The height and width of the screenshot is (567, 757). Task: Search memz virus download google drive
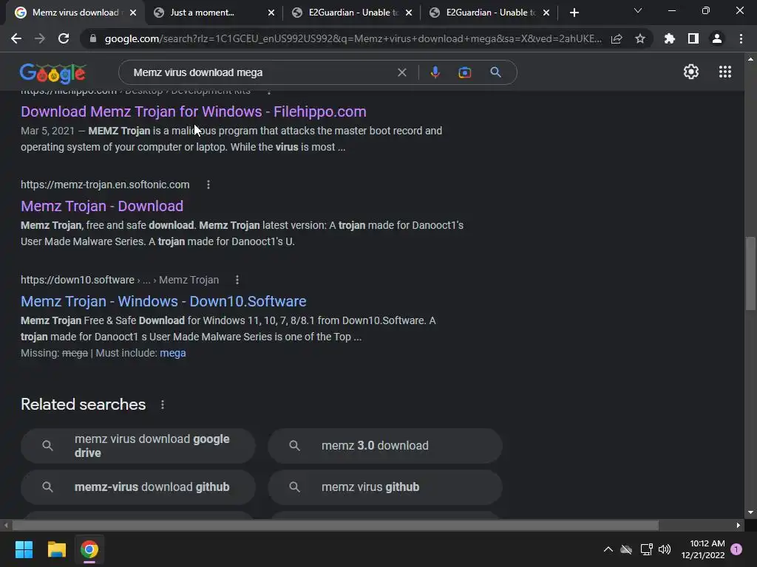138,446
